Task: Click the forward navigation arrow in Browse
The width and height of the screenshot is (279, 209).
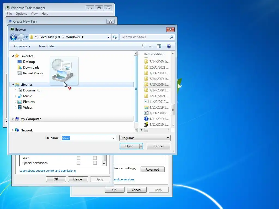Action: [x=21, y=37]
